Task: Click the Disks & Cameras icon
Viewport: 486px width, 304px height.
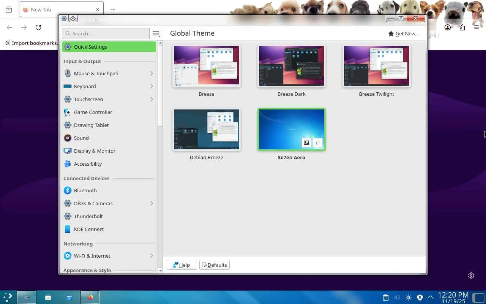Action: tap(68, 203)
